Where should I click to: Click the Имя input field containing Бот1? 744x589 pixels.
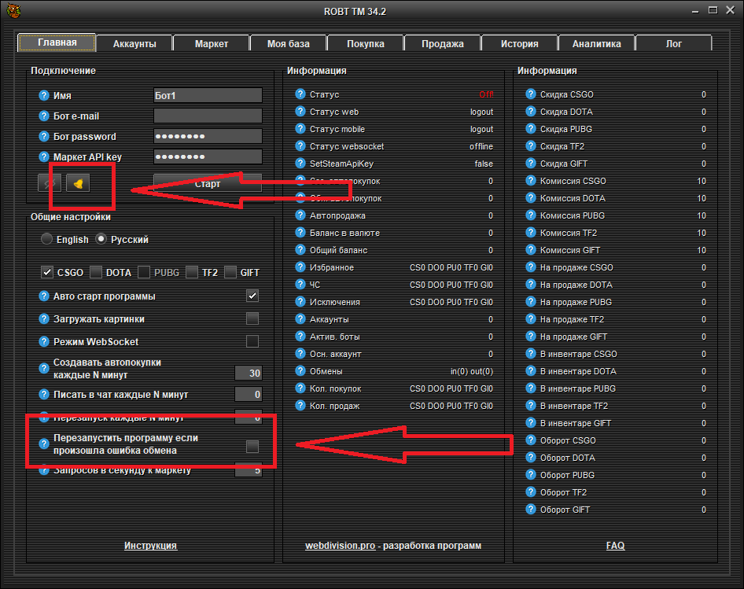click(208, 95)
